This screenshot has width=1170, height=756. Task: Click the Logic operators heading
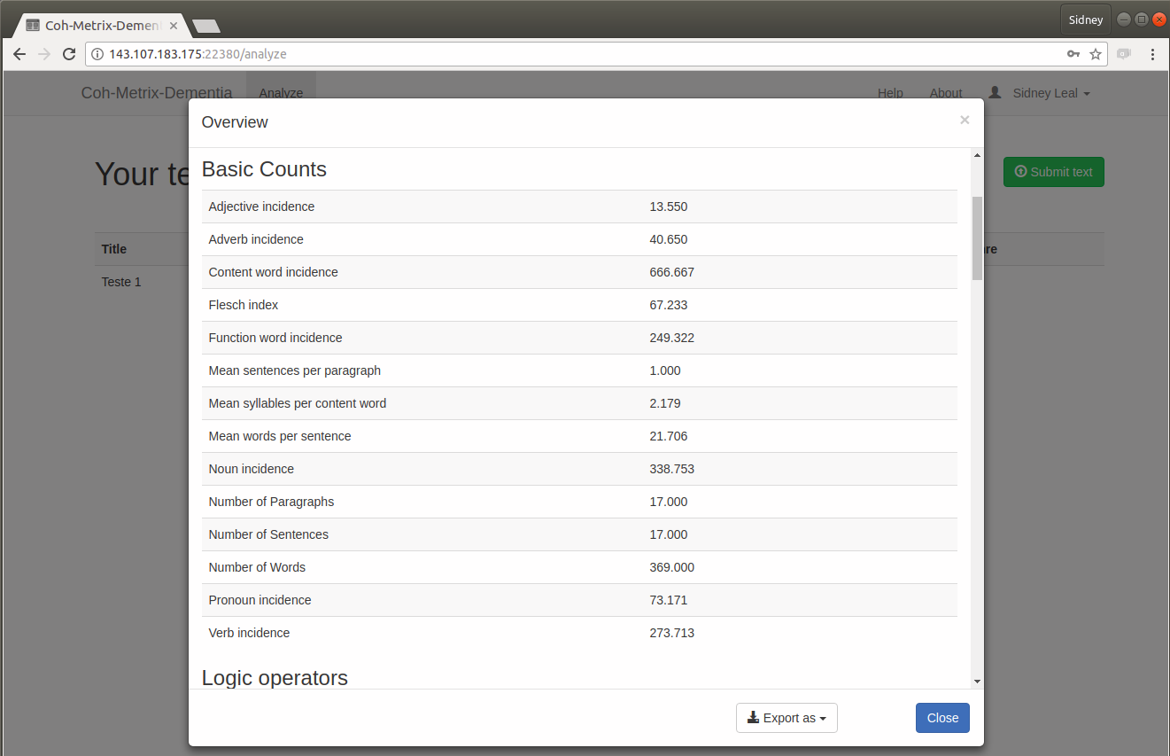(x=275, y=678)
